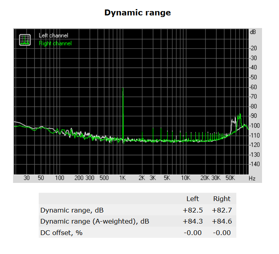The width and height of the screenshot is (279, 254).
Task: Click the 'Right' column header in table
Action: [222, 199]
